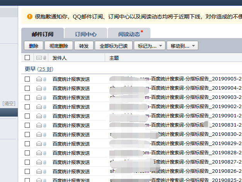Tick the select-all checkbox in the header row
The width and height of the screenshot is (242, 182).
tap(27, 58)
